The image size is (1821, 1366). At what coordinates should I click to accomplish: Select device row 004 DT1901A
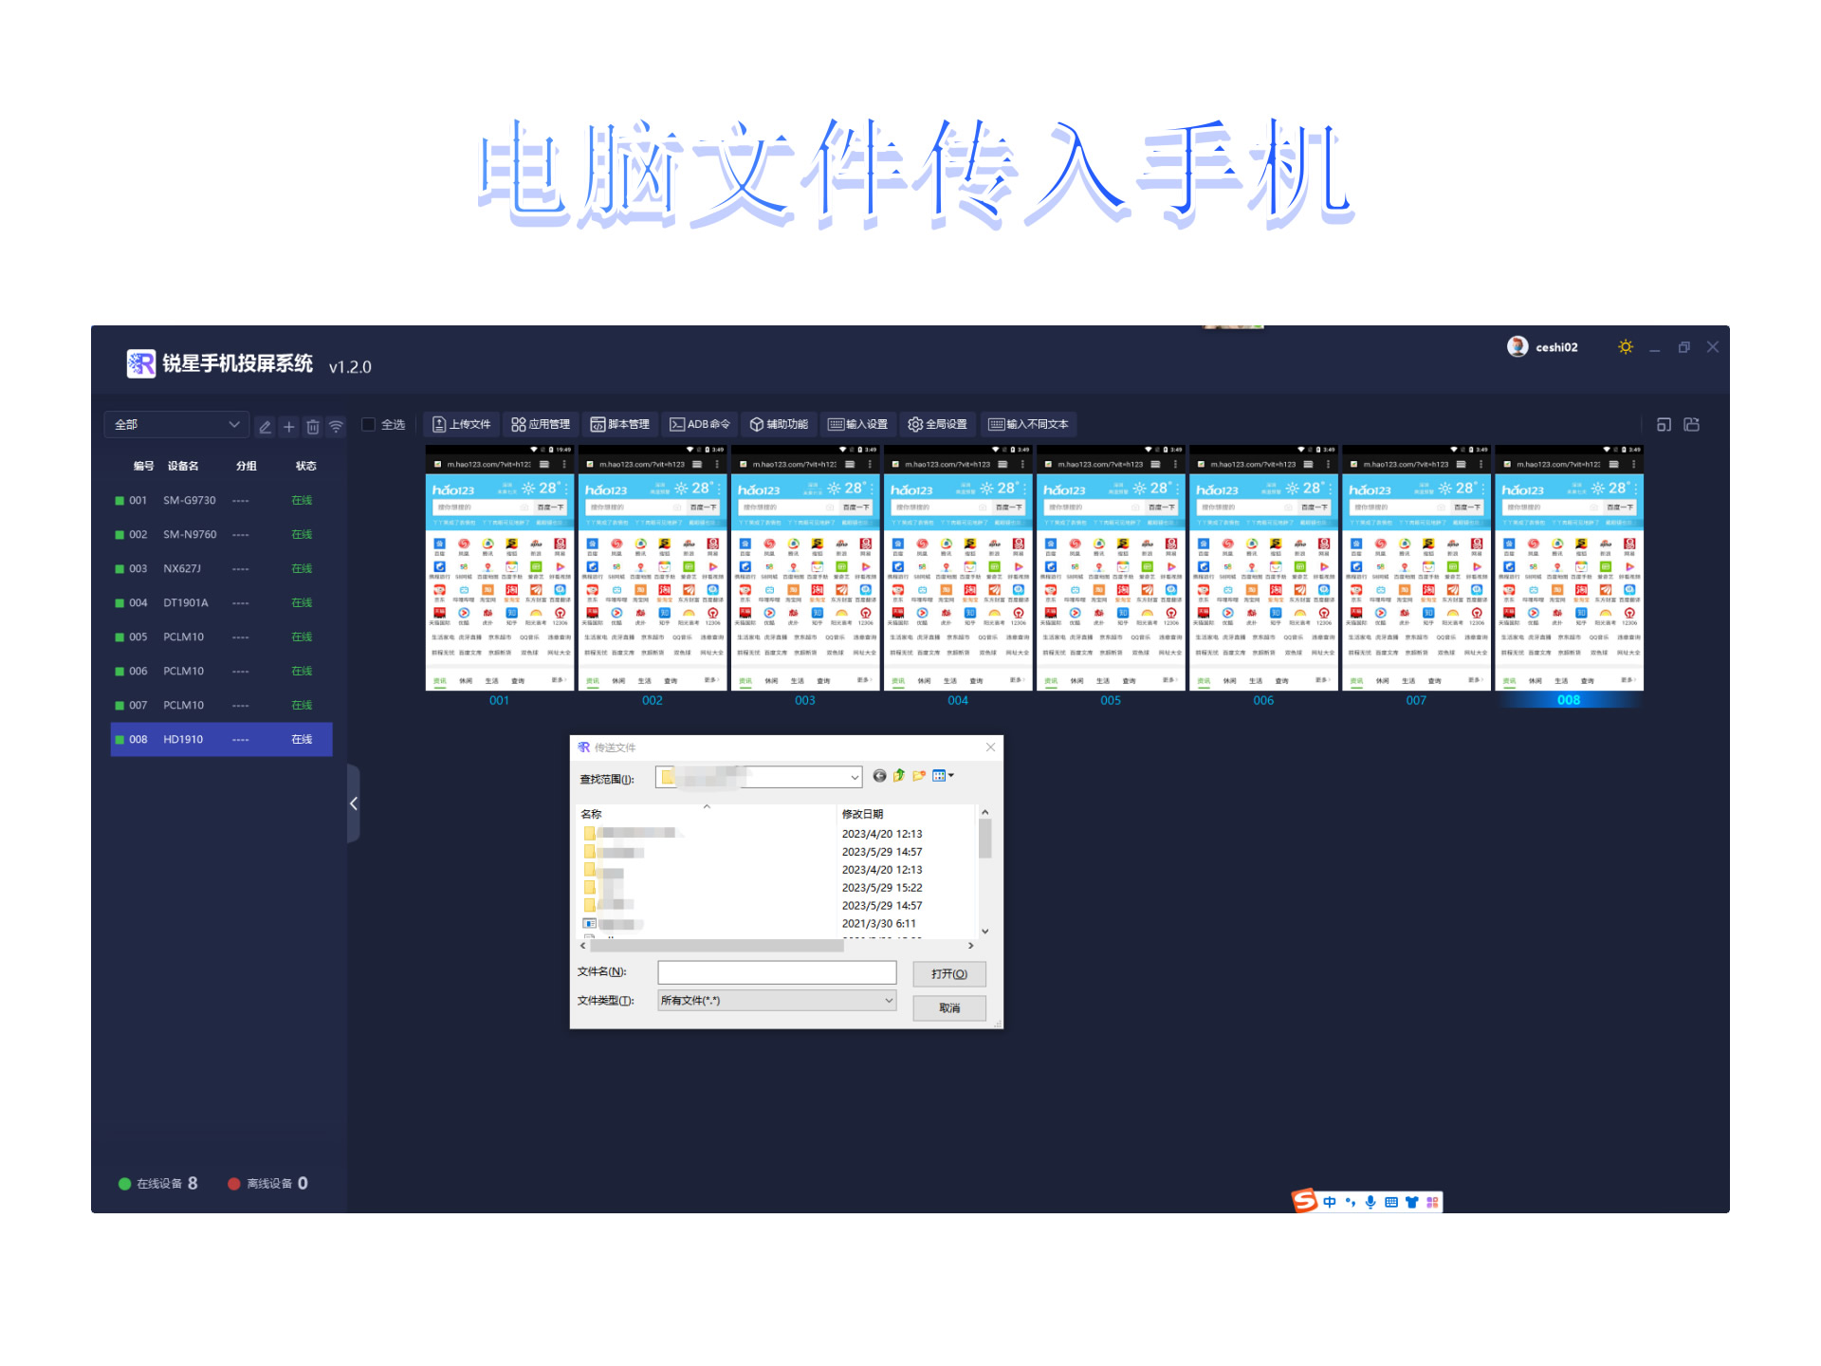point(221,602)
